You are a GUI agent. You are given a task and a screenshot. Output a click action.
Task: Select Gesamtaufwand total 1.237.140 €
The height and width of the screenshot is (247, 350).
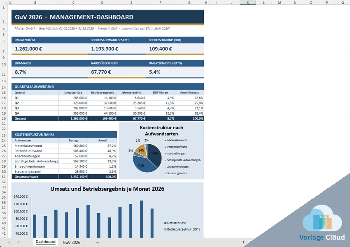coord(73,177)
